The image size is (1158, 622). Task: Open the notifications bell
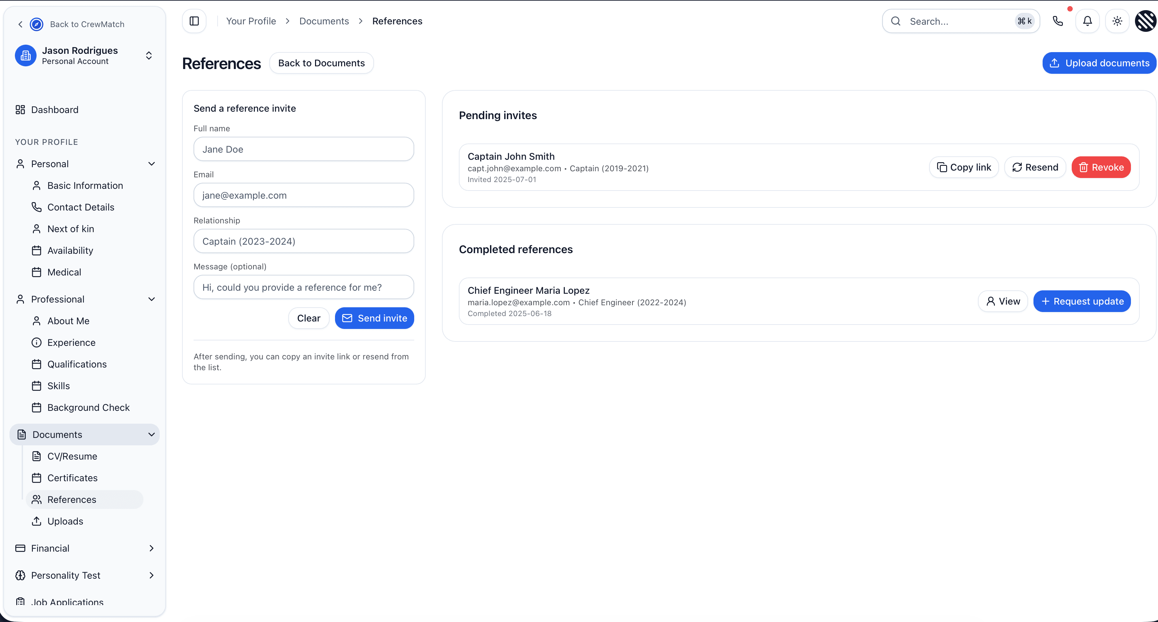tap(1087, 21)
